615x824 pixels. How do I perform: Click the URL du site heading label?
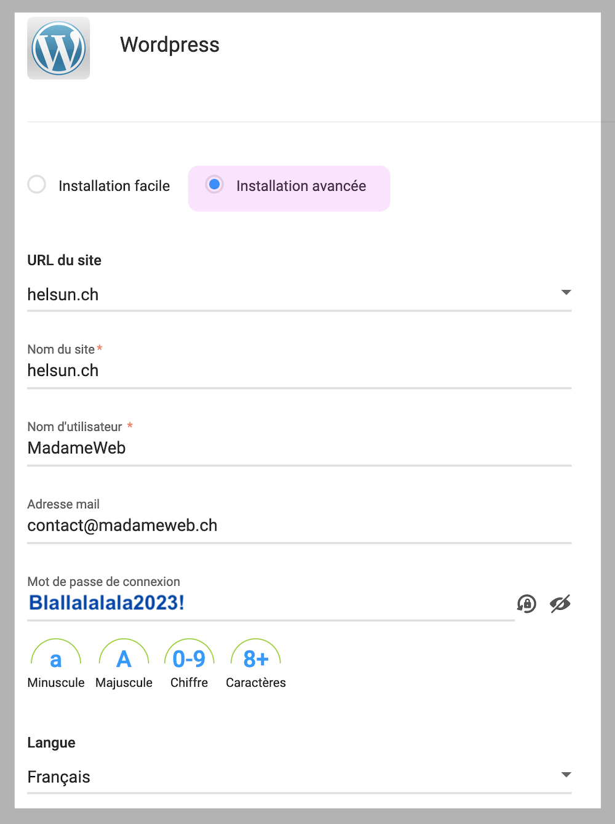[64, 260]
